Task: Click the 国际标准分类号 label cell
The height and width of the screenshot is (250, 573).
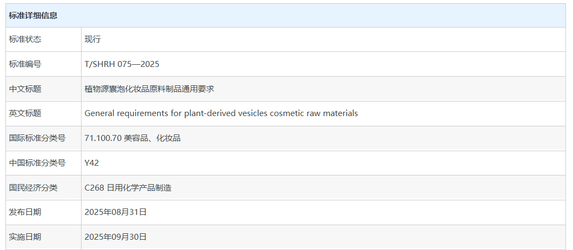Action: pos(37,138)
